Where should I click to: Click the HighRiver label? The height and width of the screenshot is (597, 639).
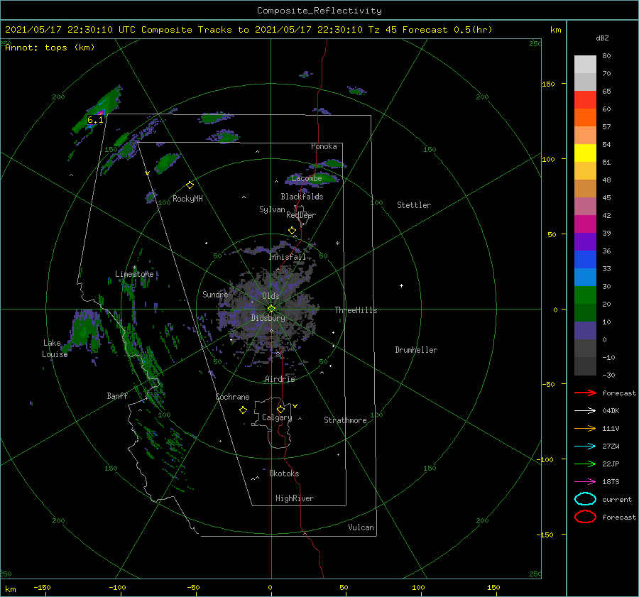[295, 498]
